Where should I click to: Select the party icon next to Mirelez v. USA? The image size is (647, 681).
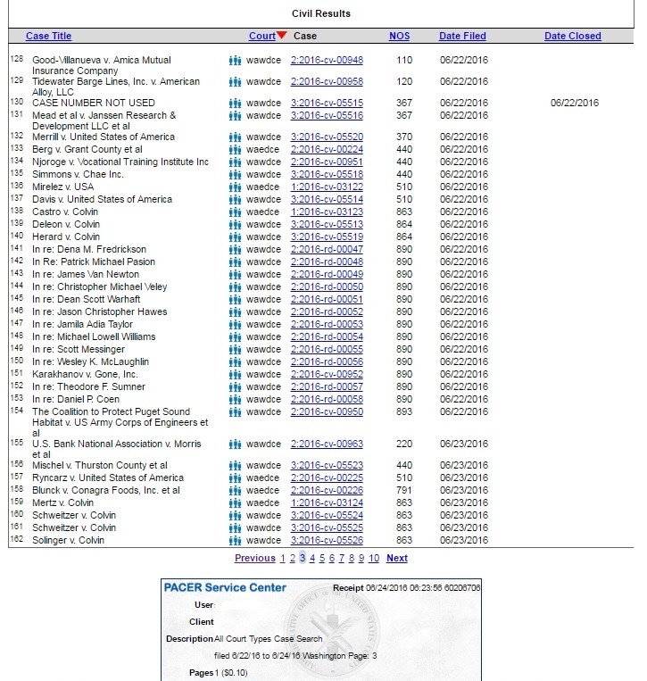click(236, 187)
